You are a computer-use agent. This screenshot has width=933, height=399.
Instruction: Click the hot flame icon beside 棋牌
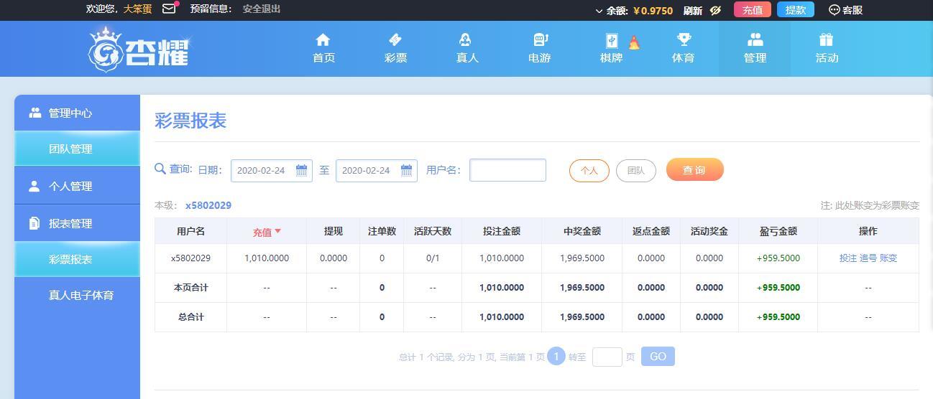[x=634, y=42]
